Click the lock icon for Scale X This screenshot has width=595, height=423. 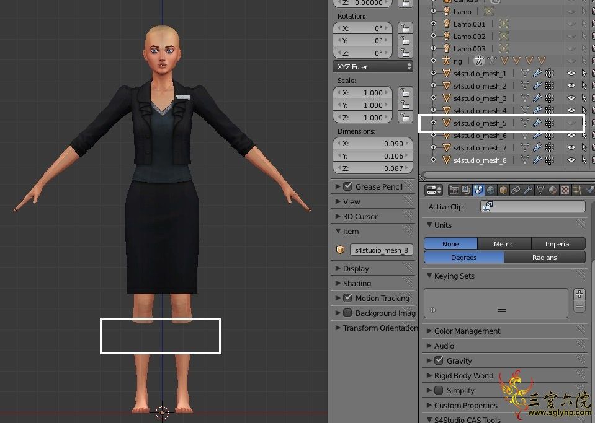[405, 92]
